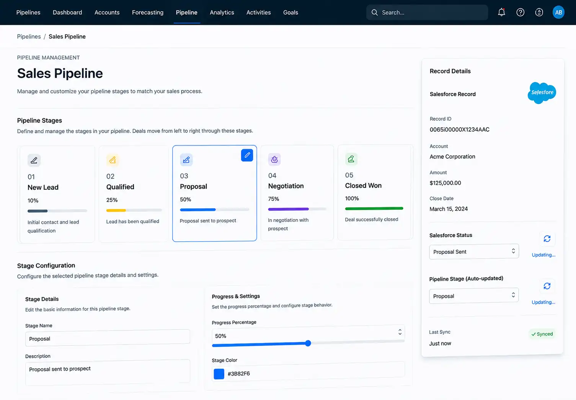This screenshot has height=400, width=576.
Task: Click the Proposal card progress bar
Action: [215, 210]
